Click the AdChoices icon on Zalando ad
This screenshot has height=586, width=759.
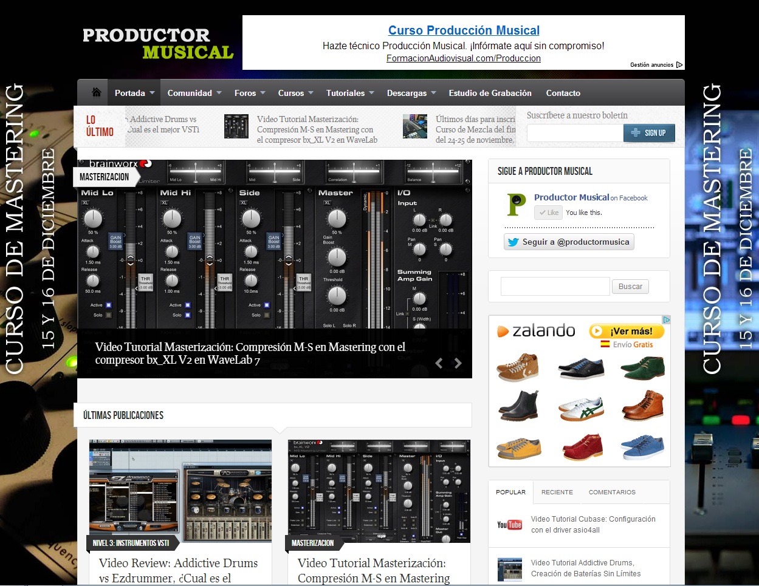click(666, 319)
